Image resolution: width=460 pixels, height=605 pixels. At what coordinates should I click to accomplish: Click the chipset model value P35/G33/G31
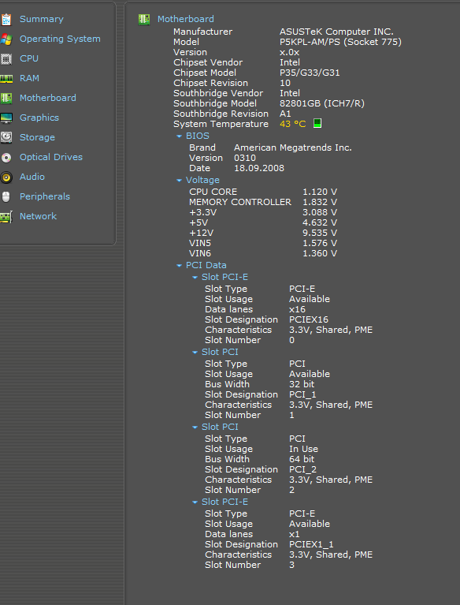click(310, 73)
